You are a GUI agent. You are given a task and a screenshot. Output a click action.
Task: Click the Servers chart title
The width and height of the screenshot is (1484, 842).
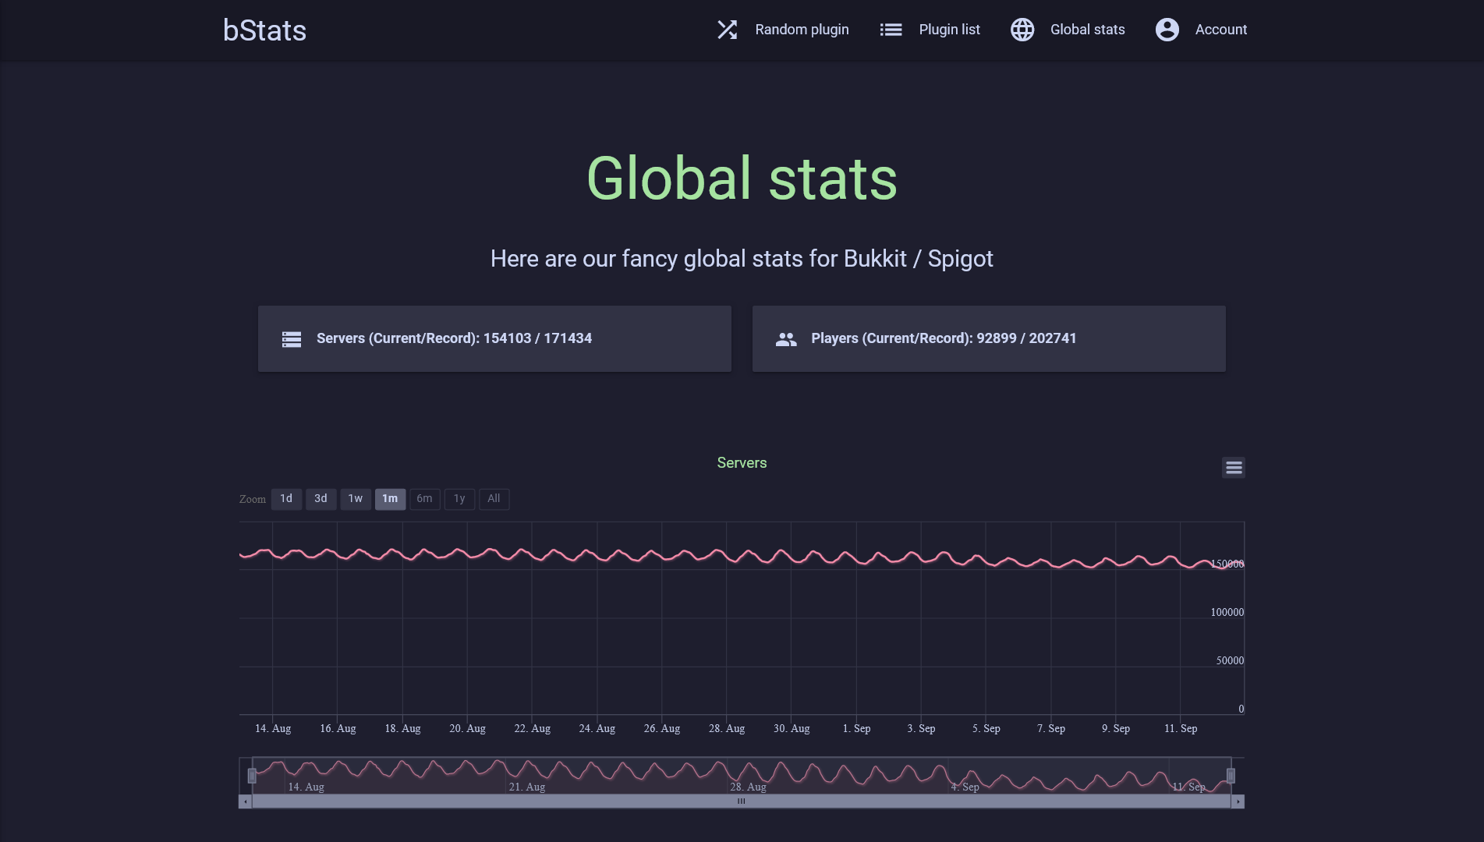pyautogui.click(x=742, y=463)
